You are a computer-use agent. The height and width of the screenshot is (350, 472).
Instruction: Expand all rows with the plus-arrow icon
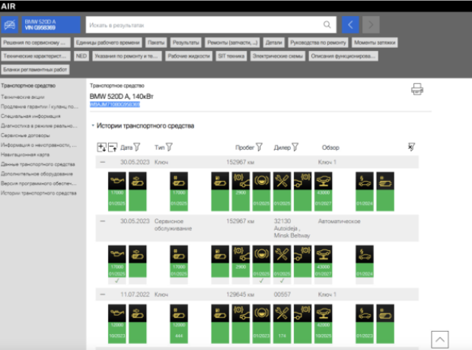coord(101,147)
